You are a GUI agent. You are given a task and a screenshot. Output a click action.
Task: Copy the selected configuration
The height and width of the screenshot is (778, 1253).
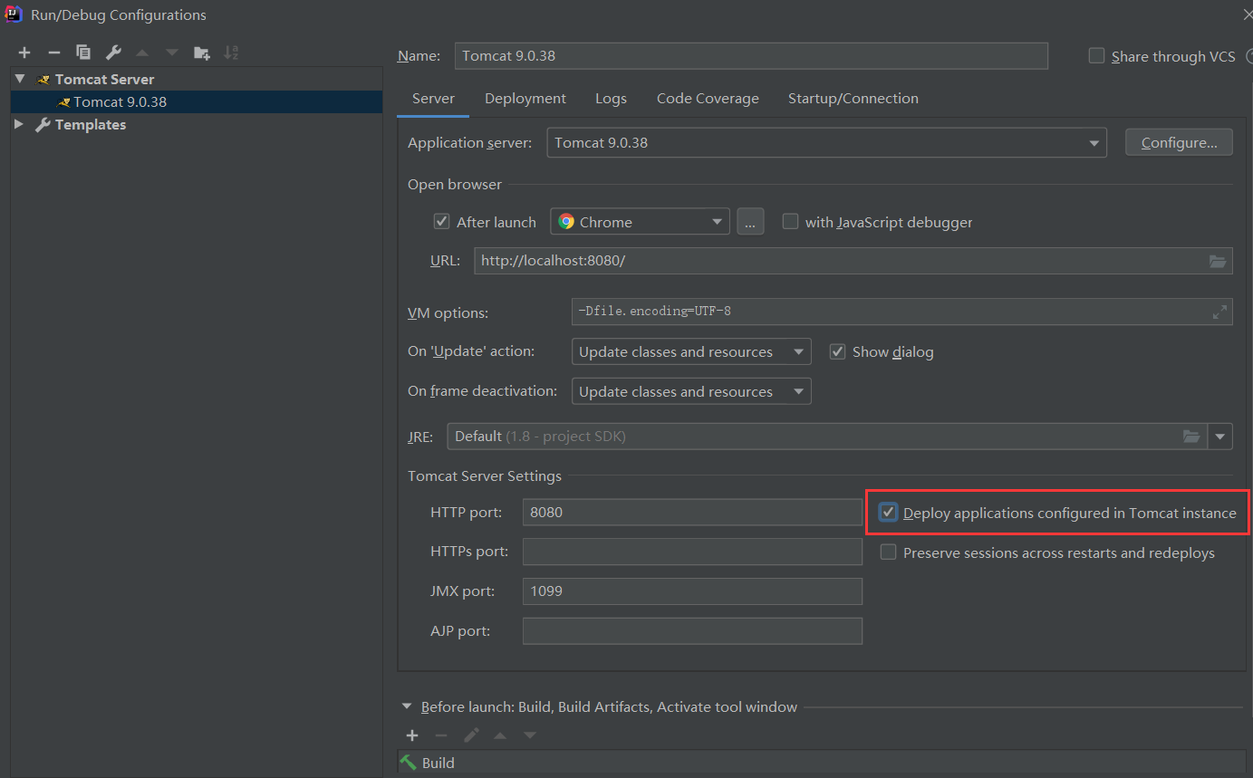[83, 53]
